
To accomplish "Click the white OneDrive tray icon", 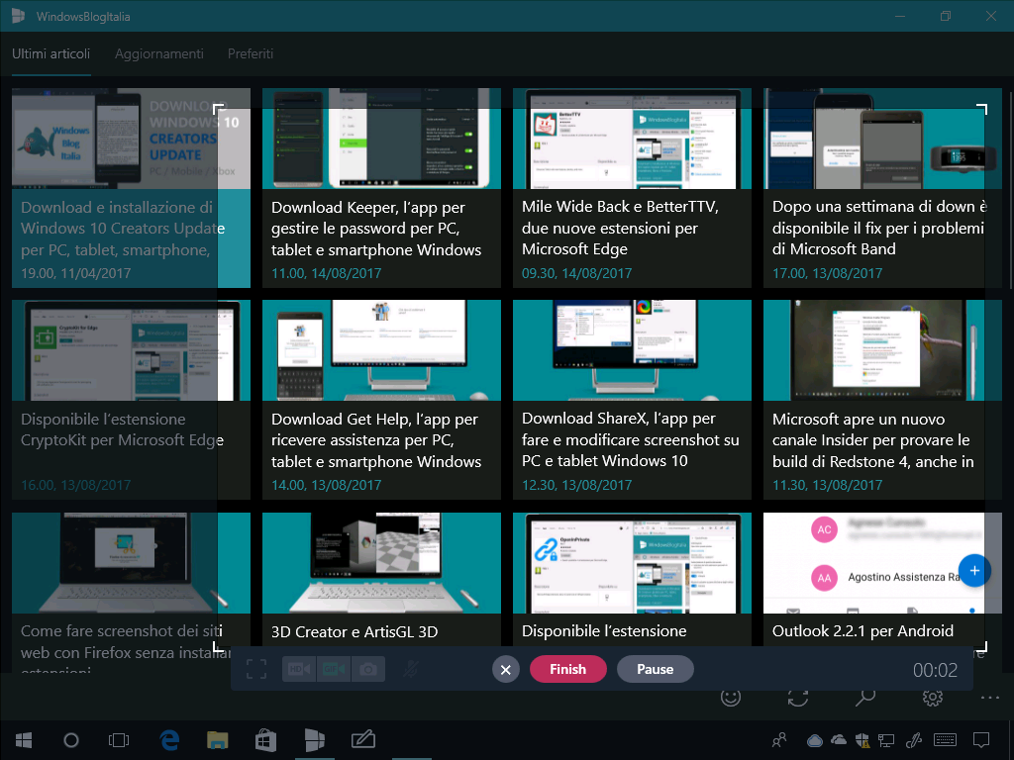I will (838, 739).
